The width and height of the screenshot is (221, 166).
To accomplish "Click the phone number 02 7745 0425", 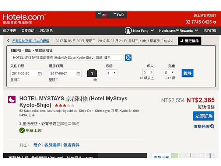I will tap(199, 22).
